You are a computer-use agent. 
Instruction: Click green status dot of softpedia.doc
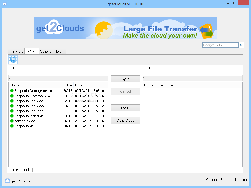(x=12, y=121)
